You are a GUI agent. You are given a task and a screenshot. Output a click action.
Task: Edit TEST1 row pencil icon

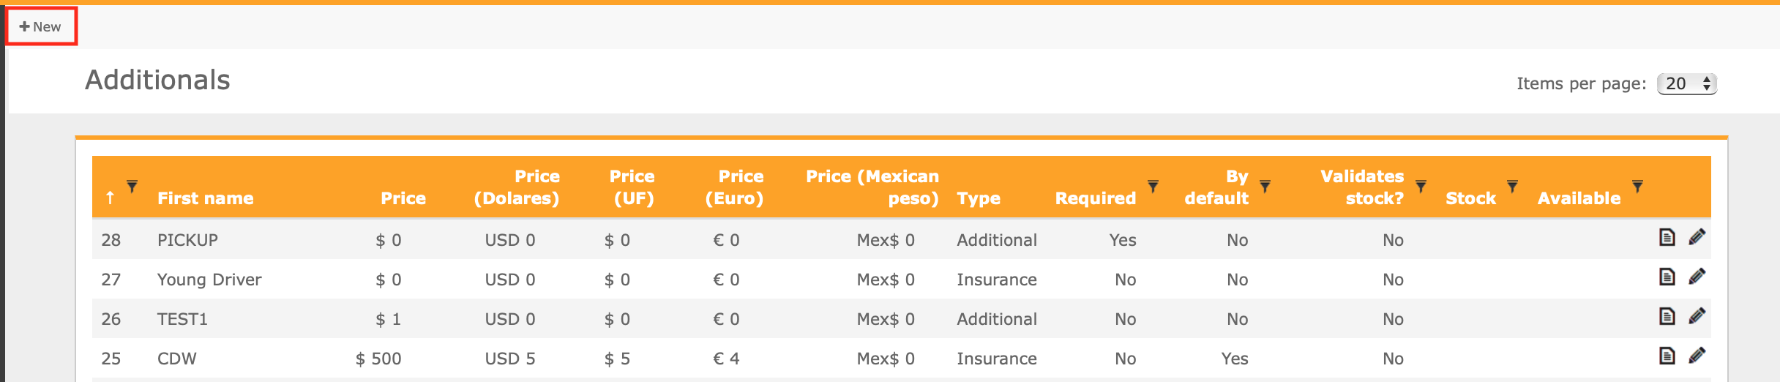pyautogui.click(x=1697, y=316)
